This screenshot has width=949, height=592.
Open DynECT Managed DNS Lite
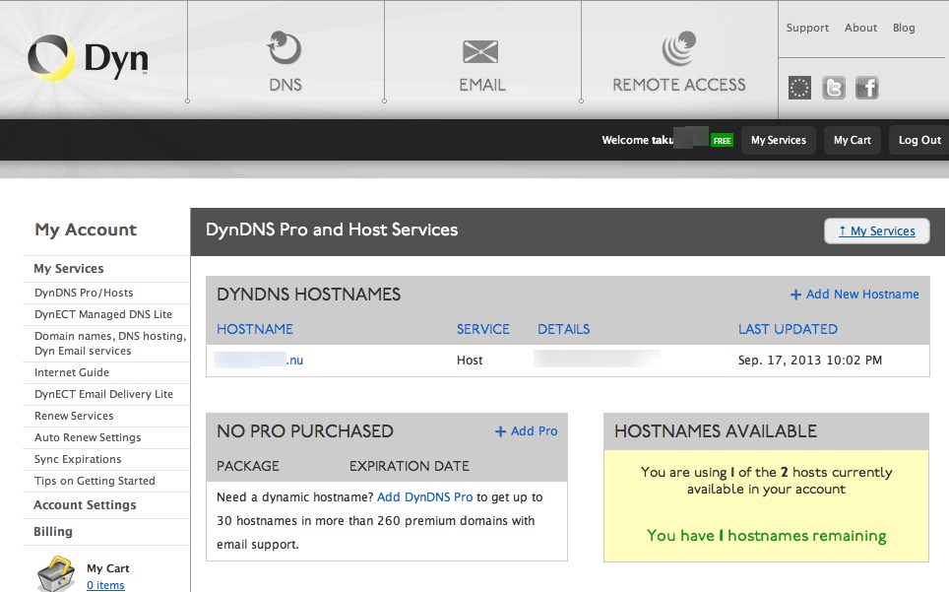pyautogui.click(x=103, y=314)
